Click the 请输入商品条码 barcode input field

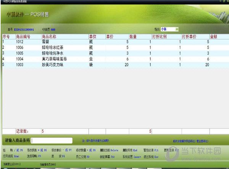pos(52,140)
